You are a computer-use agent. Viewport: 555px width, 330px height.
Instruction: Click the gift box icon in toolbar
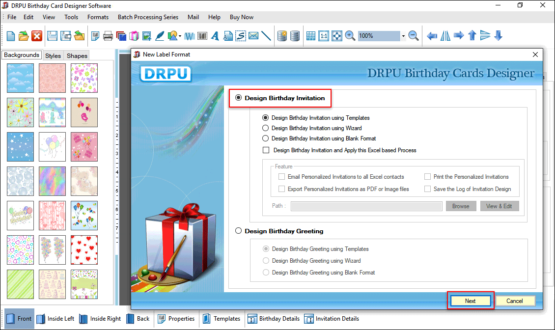coord(134,36)
